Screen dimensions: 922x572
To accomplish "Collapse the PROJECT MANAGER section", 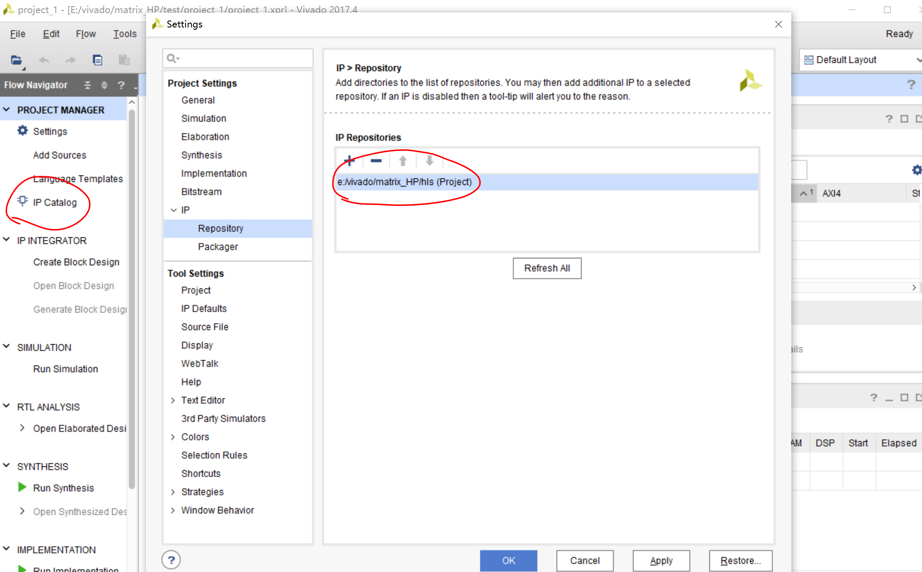I will [7, 110].
